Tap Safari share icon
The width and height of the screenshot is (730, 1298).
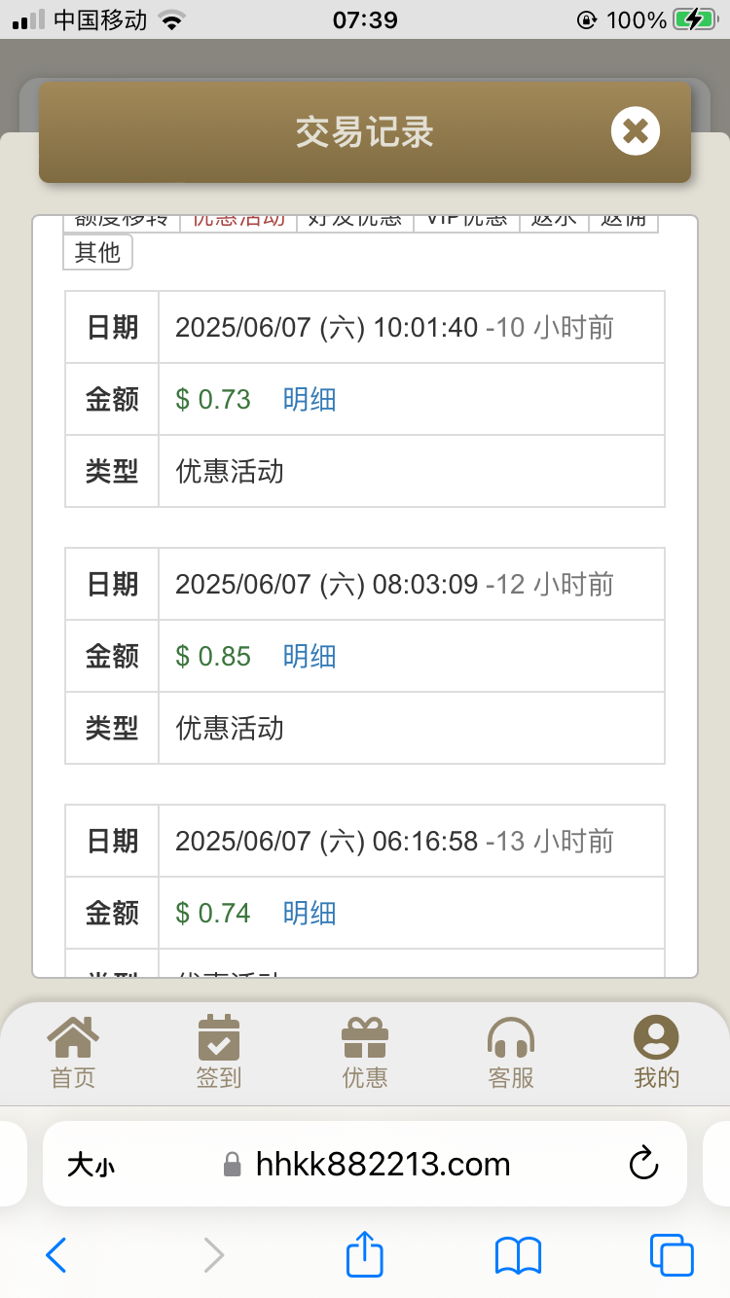click(365, 1255)
